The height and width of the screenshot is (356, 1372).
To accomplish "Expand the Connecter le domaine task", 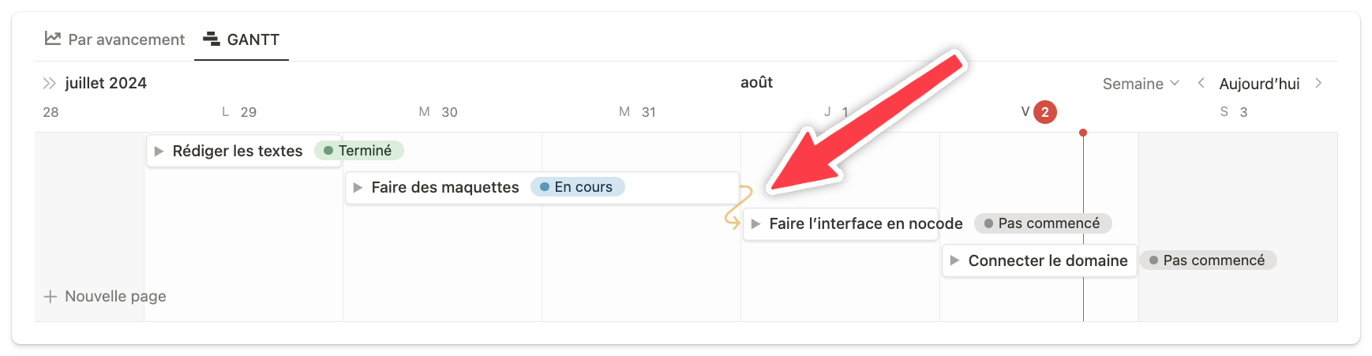I will pos(954,260).
